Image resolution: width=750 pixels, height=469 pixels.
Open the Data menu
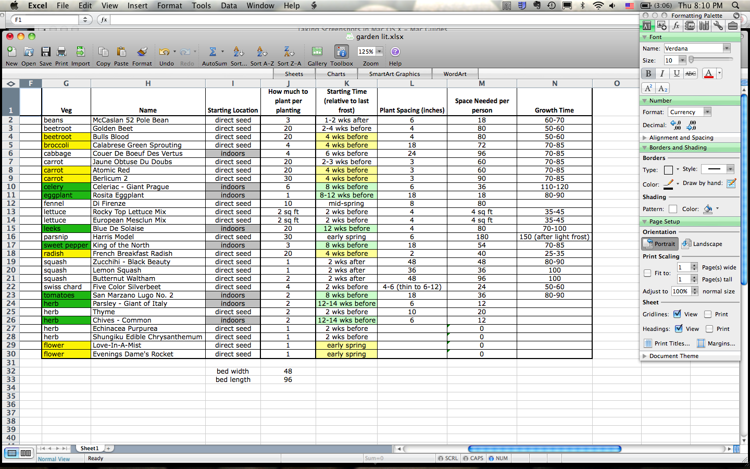(x=229, y=6)
